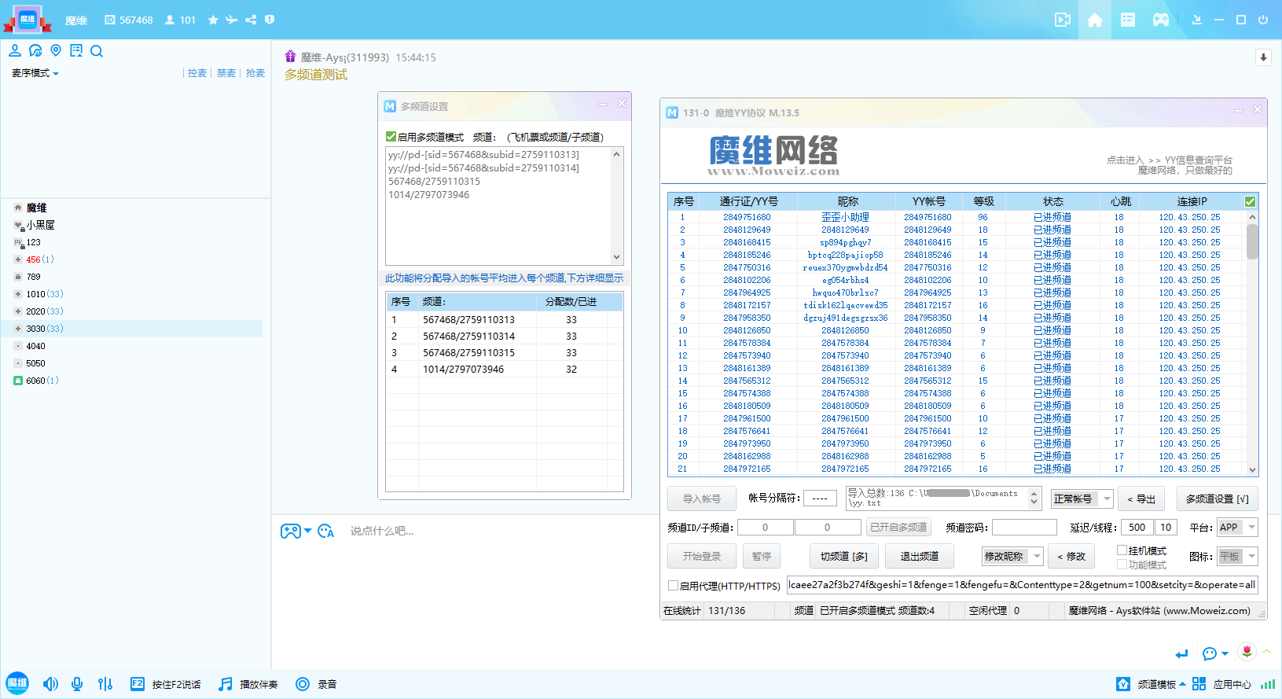Screen dimensions: 1282x699
Task: Open the audio mixer sliders icon
Action: click(105, 684)
